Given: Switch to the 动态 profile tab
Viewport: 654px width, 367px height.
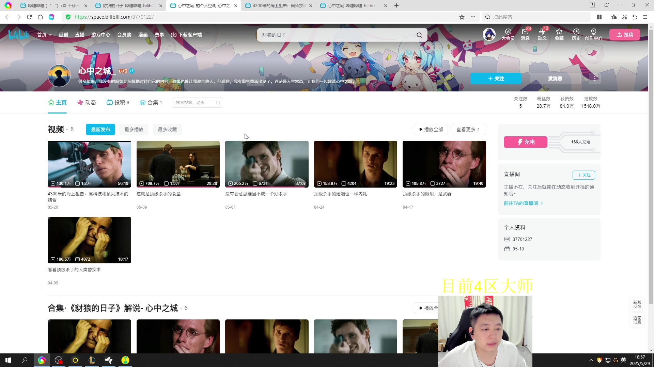Looking at the screenshot, I should pos(87,102).
